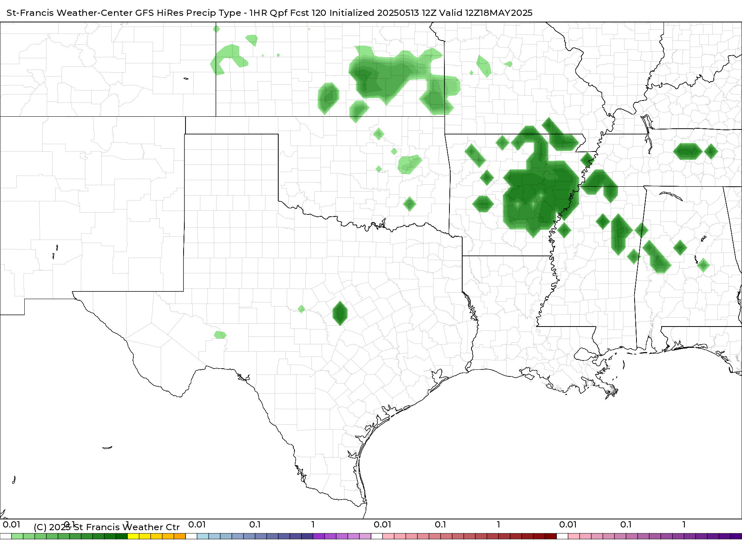Pick the lightest pink swatch starting the red scale
The image size is (742, 541).
click(x=388, y=536)
